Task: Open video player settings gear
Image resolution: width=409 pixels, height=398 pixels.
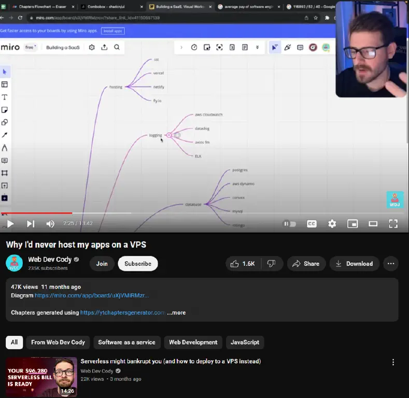Action: 332,224
